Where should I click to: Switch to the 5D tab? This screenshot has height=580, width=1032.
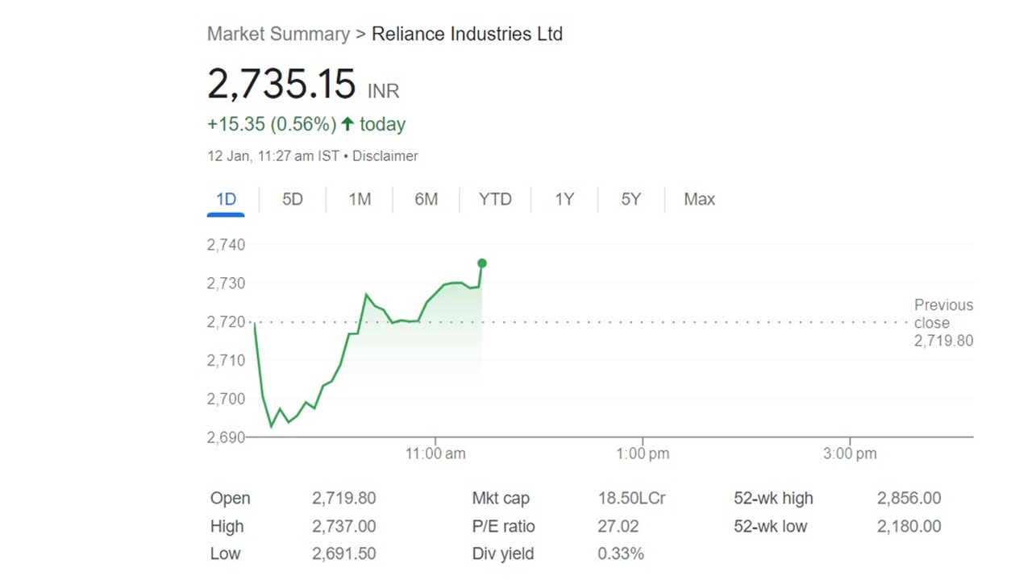(293, 199)
